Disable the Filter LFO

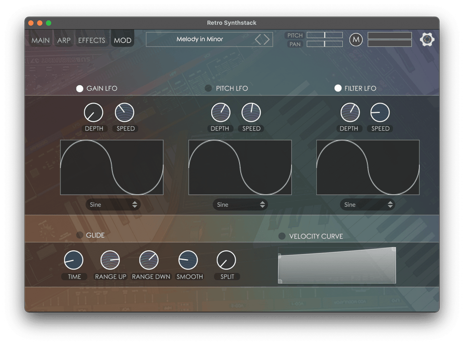[338, 88]
